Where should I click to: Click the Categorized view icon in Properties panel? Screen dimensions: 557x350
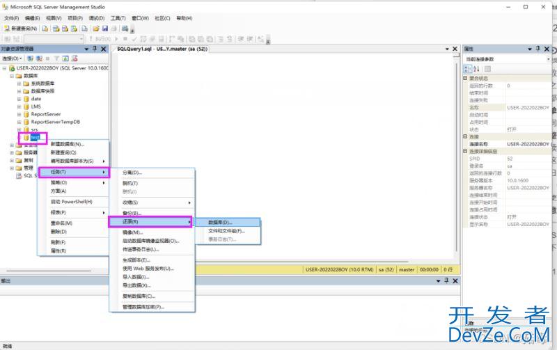pos(468,69)
